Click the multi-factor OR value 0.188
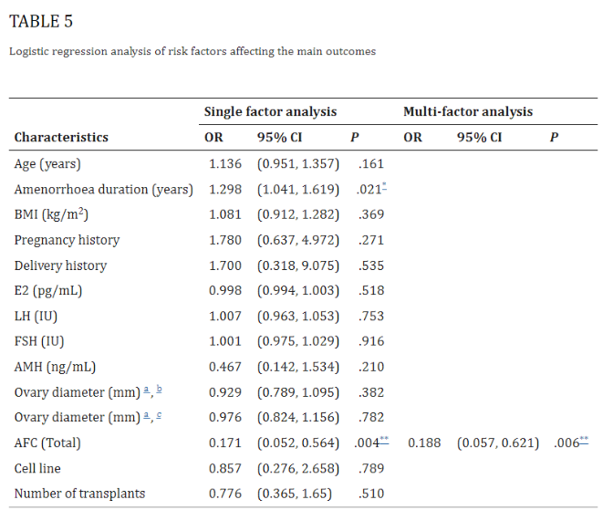Screen dimensions: 603x510 [x=424, y=442]
